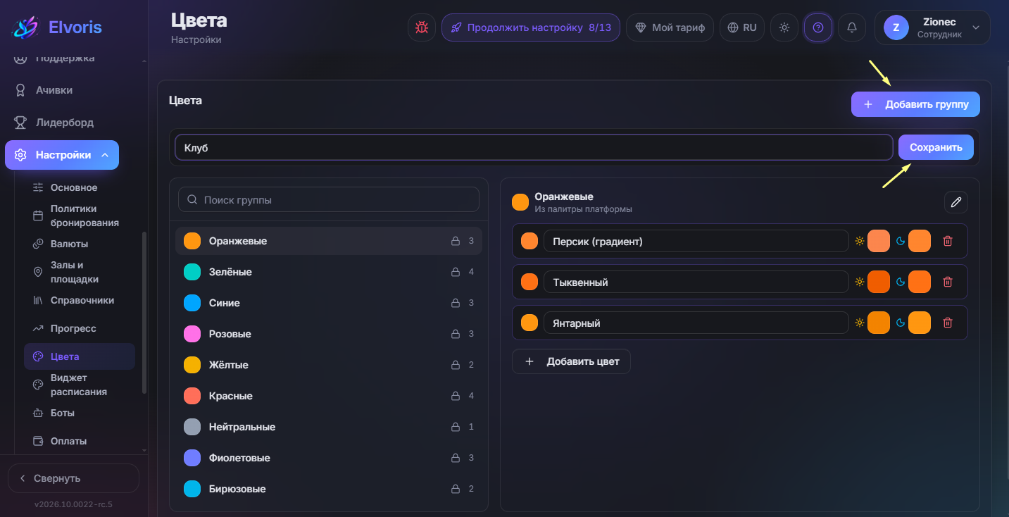The image size is (1009, 517).
Task: Open the RU language selector
Action: [742, 27]
